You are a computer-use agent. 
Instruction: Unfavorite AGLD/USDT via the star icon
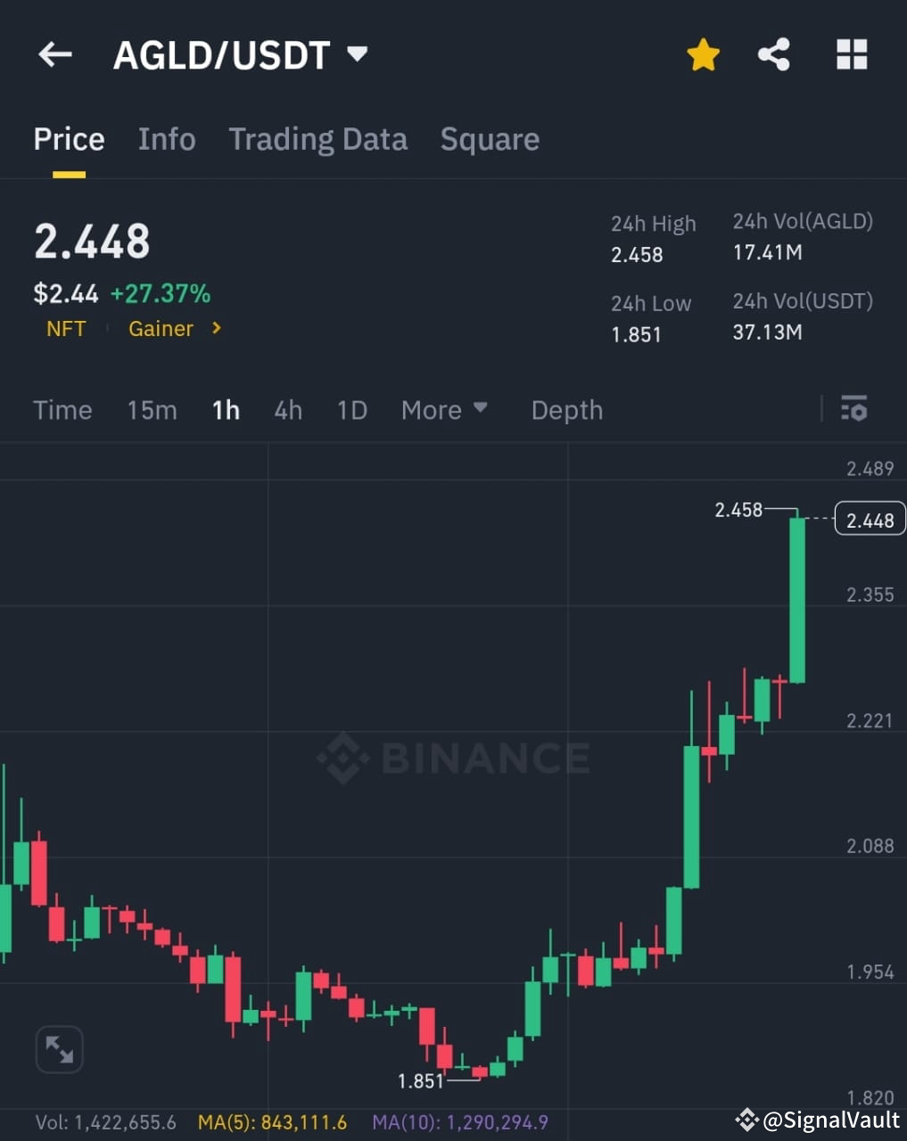coord(703,54)
